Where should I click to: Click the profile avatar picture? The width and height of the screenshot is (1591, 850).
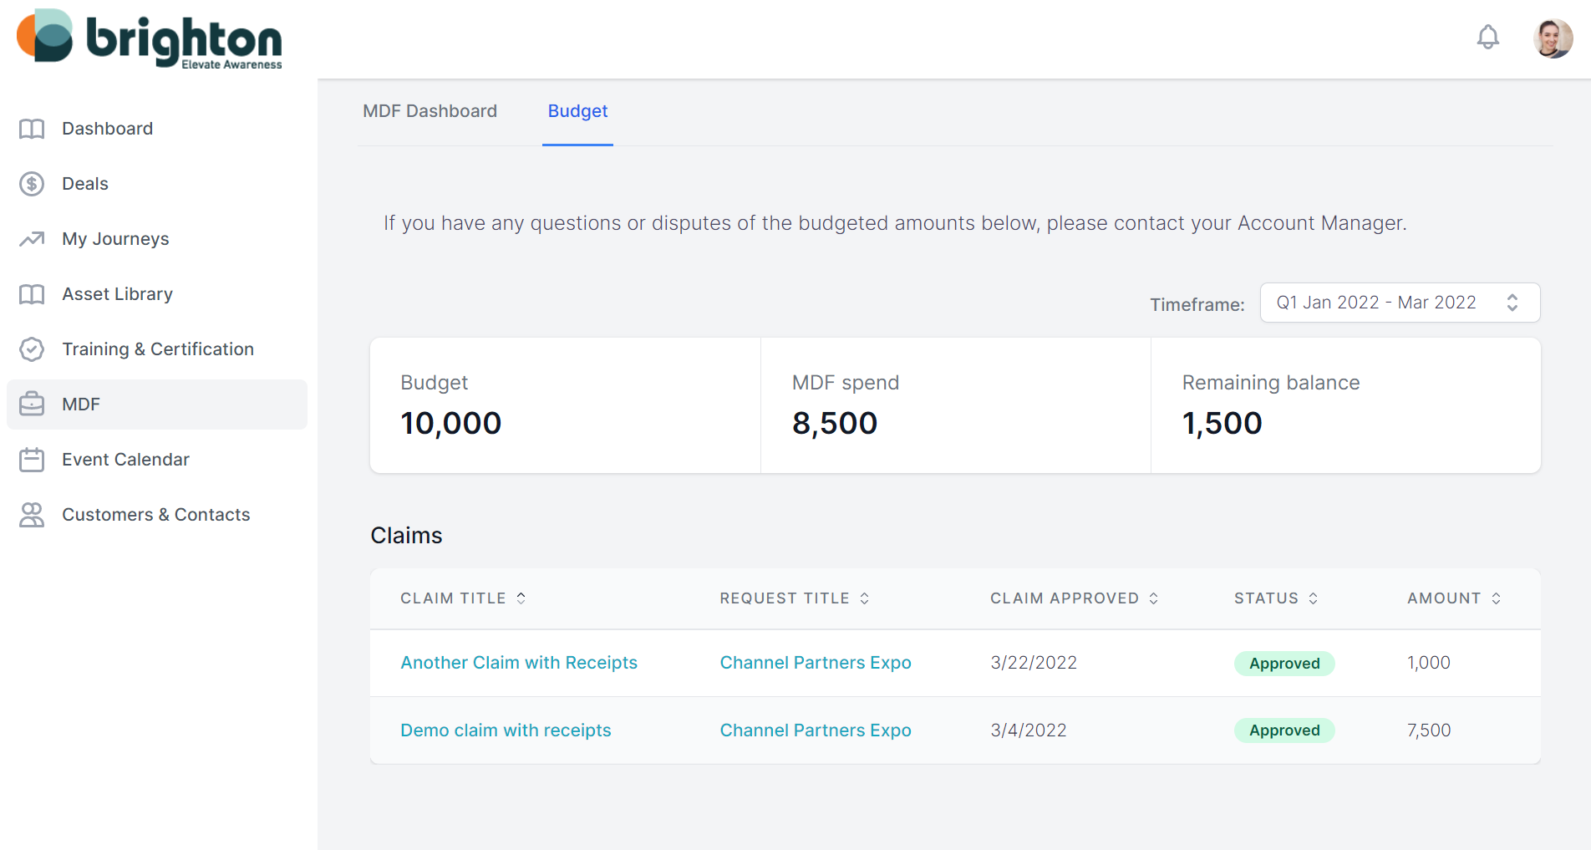(x=1553, y=38)
